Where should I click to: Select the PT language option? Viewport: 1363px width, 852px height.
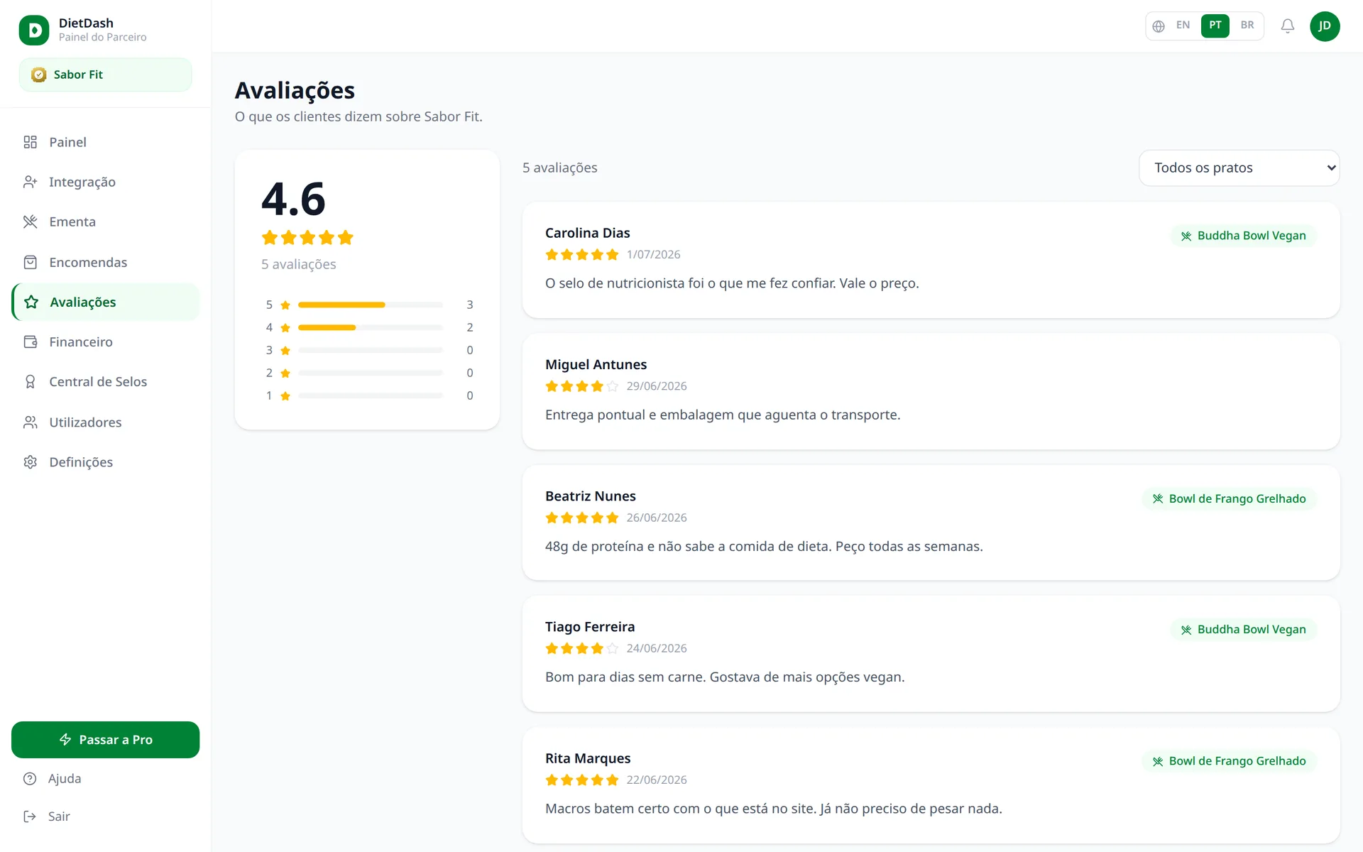[1215, 26]
